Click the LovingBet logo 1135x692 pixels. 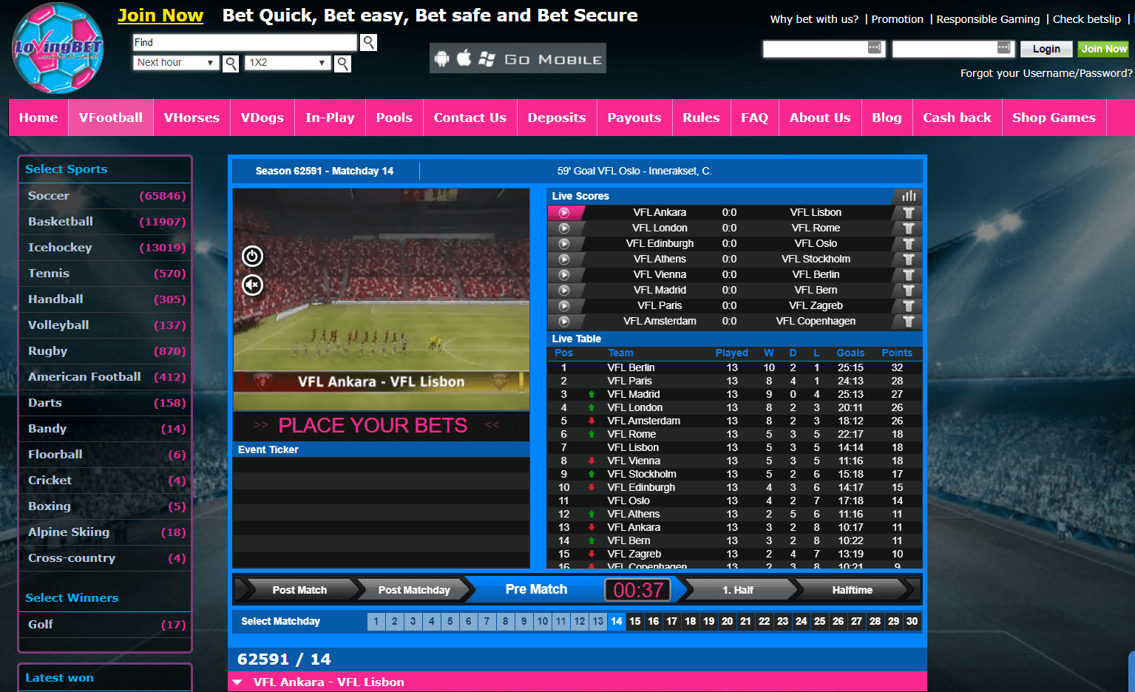(58, 48)
